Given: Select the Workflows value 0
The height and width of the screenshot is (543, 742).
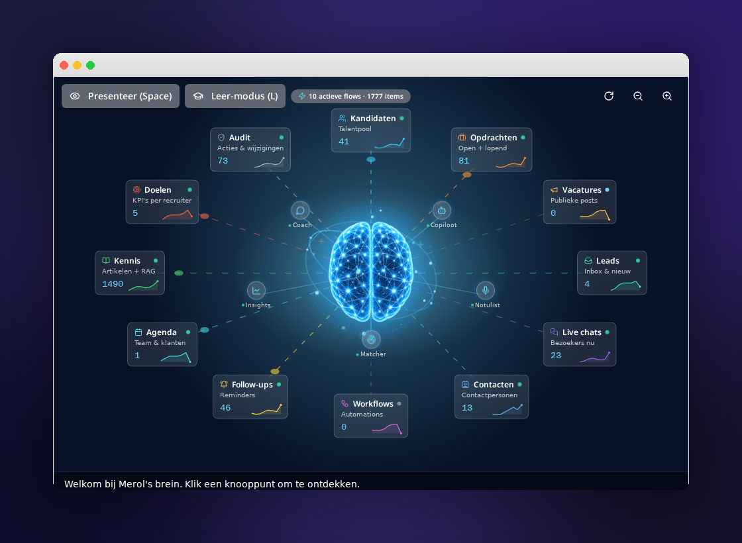Looking at the screenshot, I should tap(344, 426).
